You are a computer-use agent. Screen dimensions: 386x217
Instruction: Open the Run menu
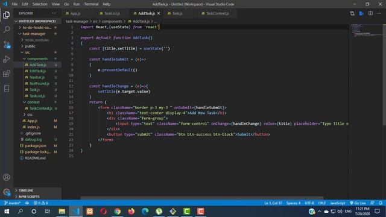(77, 4)
